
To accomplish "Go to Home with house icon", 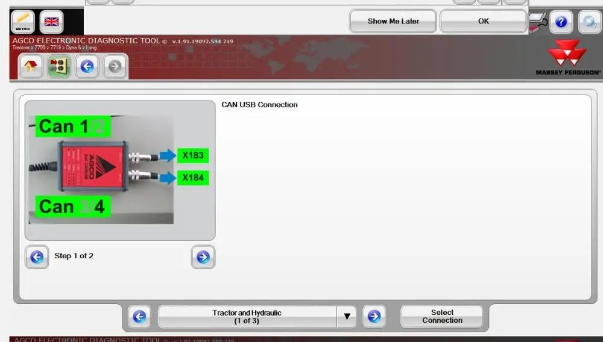I will click(30, 66).
